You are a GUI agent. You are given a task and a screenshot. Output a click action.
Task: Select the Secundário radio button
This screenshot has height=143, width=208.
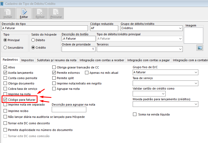click(5, 48)
